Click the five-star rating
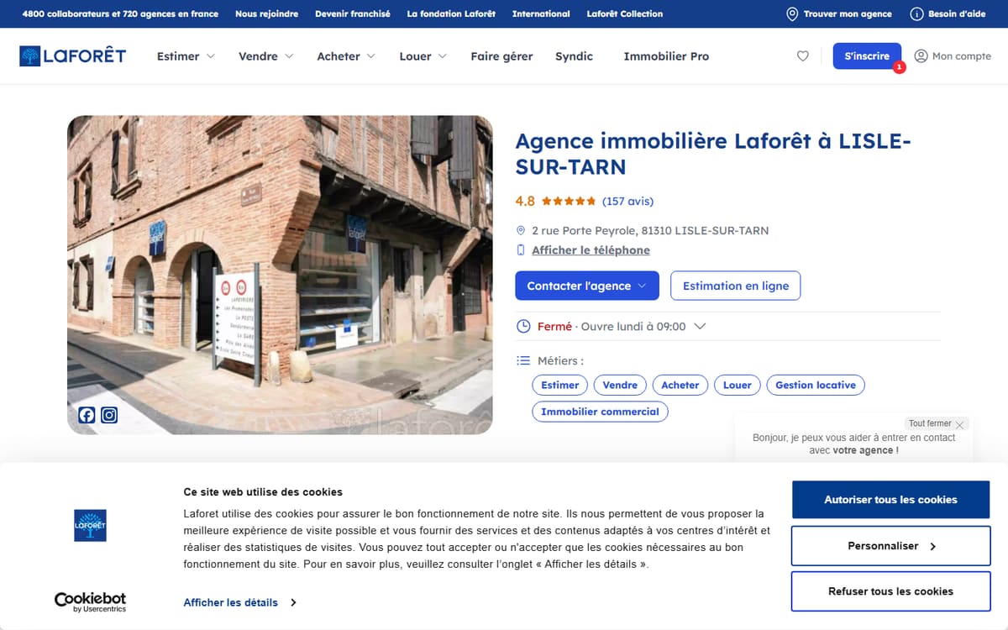This screenshot has height=630, width=1008. (569, 202)
